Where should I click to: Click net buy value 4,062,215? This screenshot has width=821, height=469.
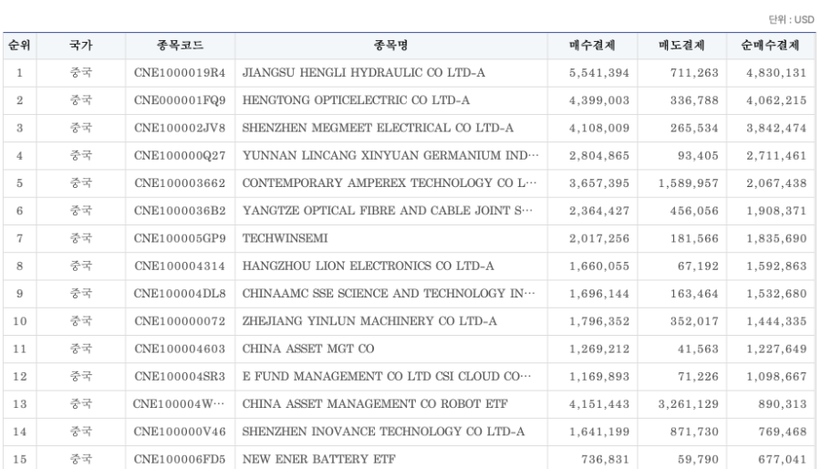(776, 100)
